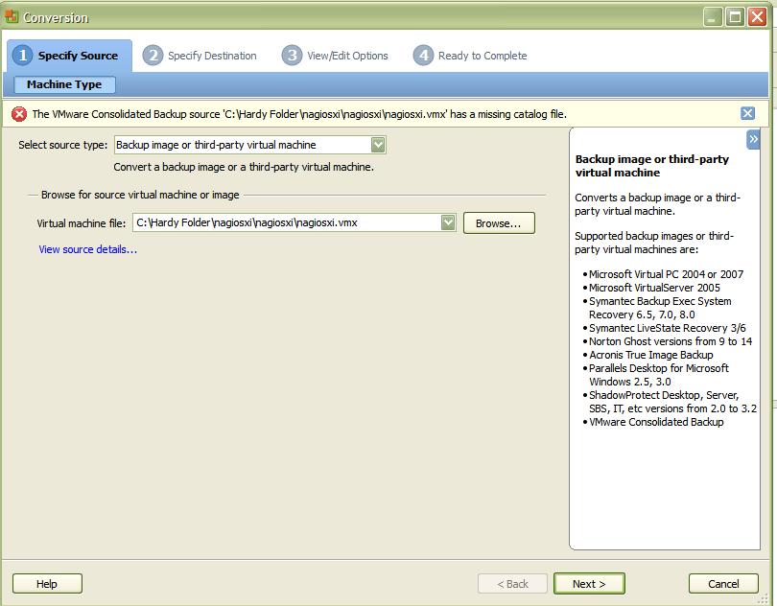Open the View source details link

coord(87,249)
